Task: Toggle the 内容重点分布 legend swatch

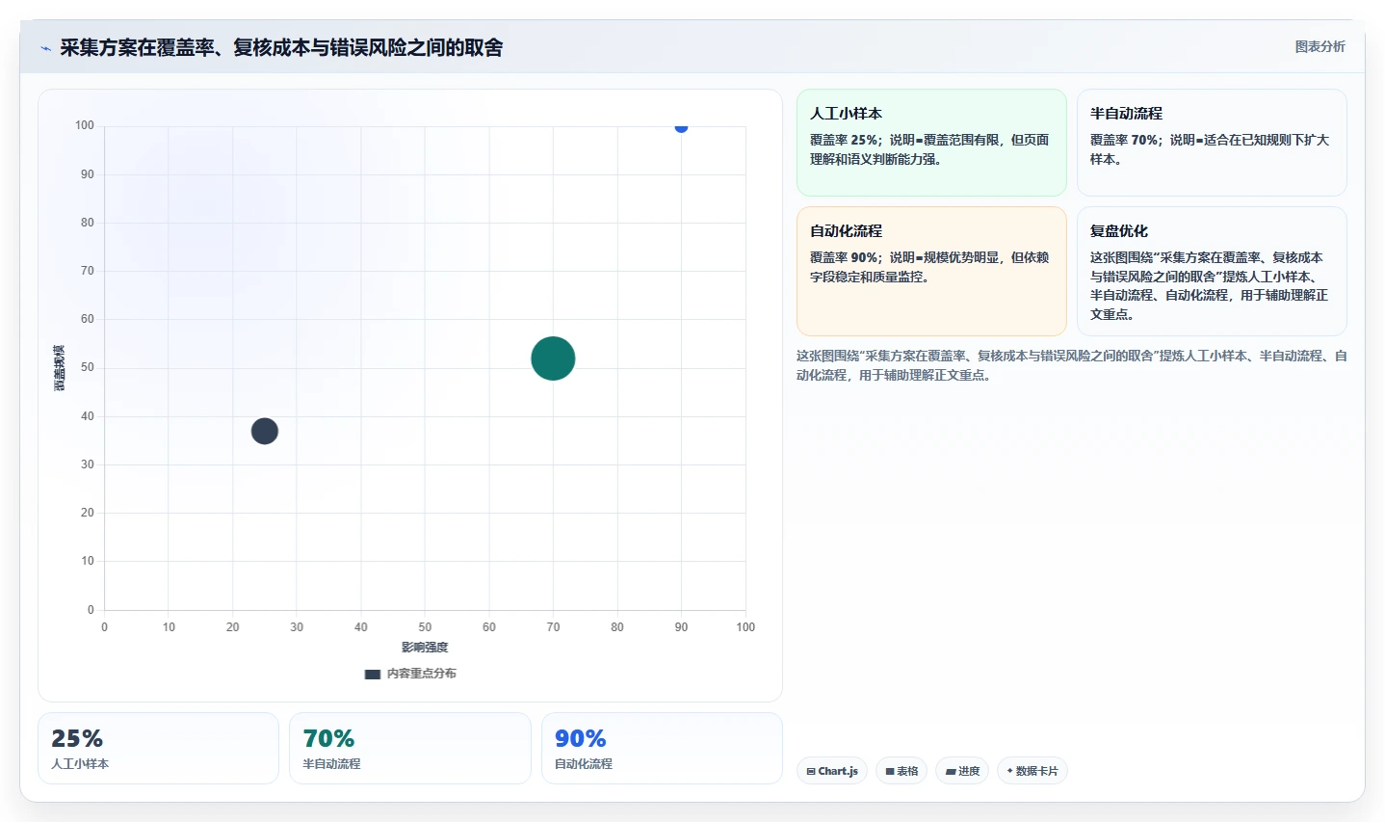Action: pos(373,674)
